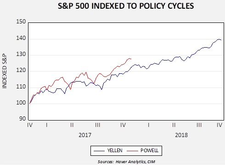Click the 140 y-axis label
This screenshot has width=225, height=165.
(x=21, y=38)
